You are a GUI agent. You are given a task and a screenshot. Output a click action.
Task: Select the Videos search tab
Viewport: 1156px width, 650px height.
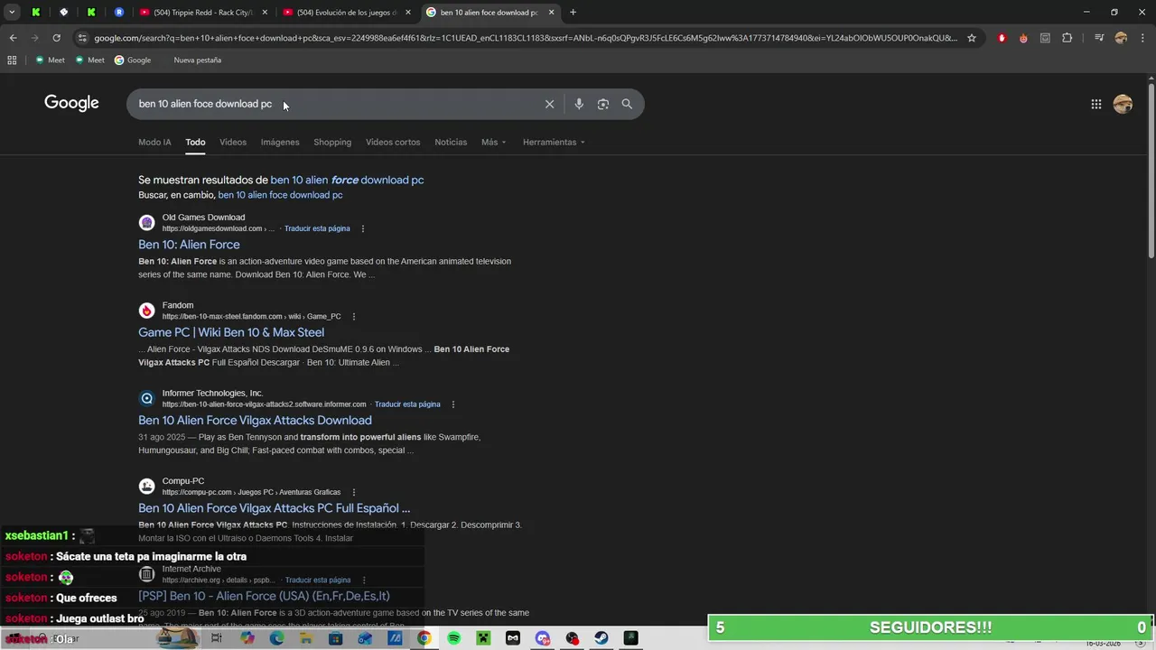click(233, 142)
